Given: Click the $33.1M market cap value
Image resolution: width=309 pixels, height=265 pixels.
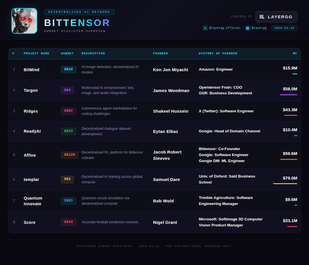Looking at the screenshot, I should [290, 221].
